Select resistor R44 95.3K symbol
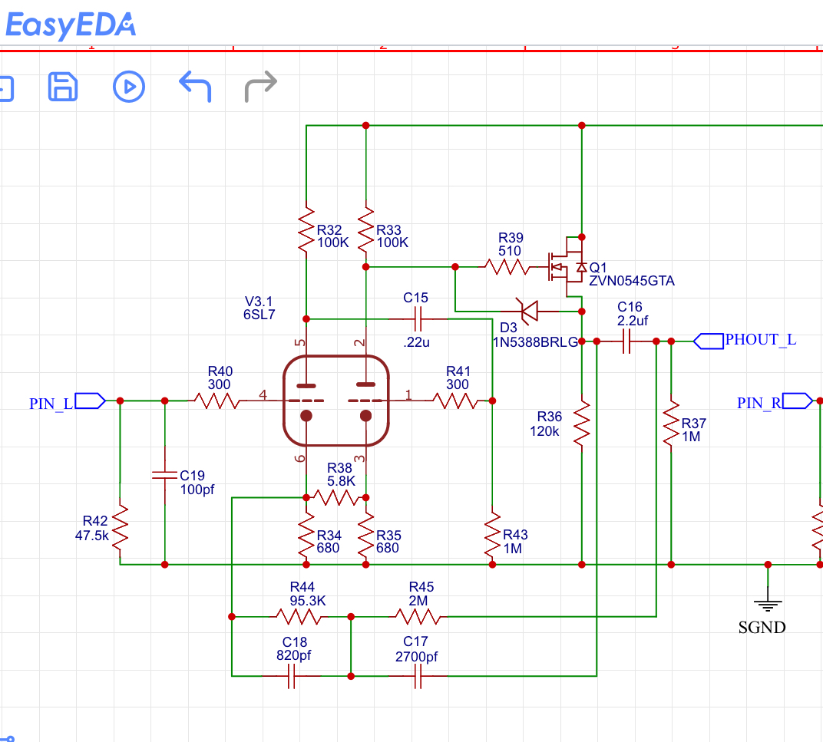The height and width of the screenshot is (742, 823). [x=299, y=617]
